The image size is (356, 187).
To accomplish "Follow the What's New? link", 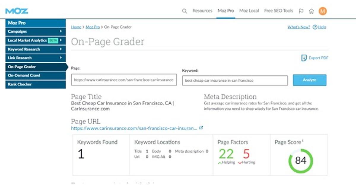I will pyautogui.click(x=299, y=27).
